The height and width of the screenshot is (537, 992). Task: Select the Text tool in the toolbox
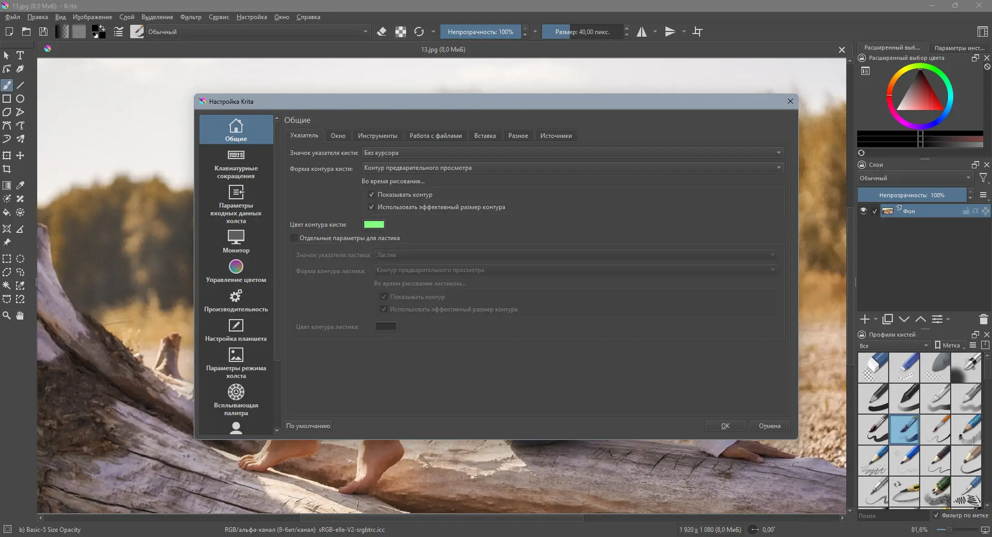pos(20,55)
